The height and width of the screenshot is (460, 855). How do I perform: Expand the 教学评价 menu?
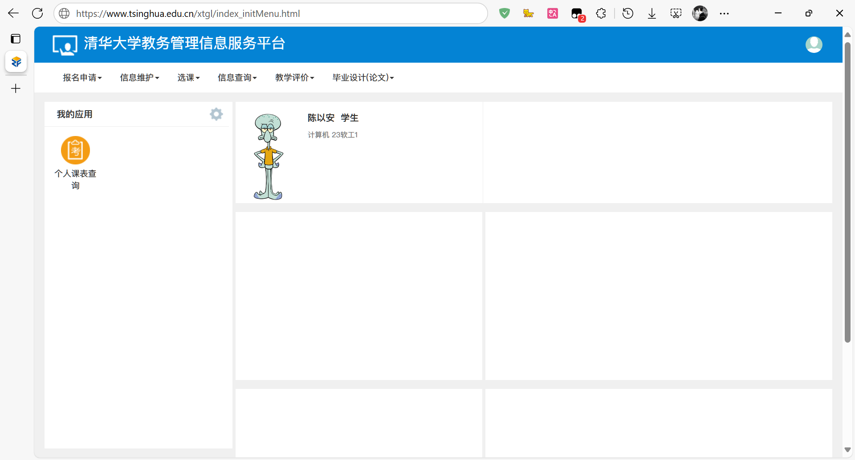pos(295,78)
